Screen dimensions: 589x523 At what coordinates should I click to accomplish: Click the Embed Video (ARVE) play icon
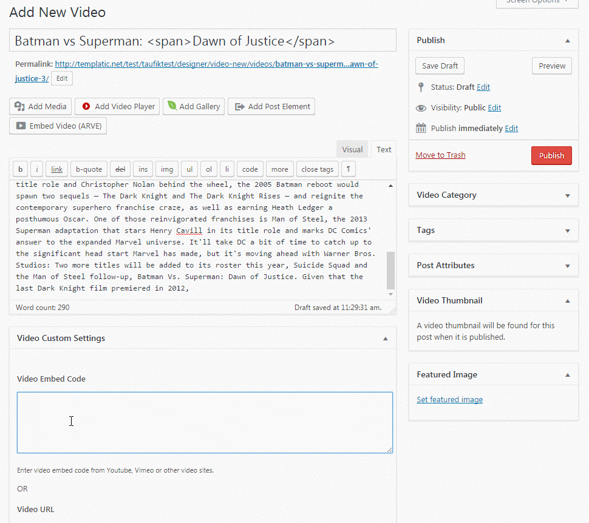click(x=21, y=126)
